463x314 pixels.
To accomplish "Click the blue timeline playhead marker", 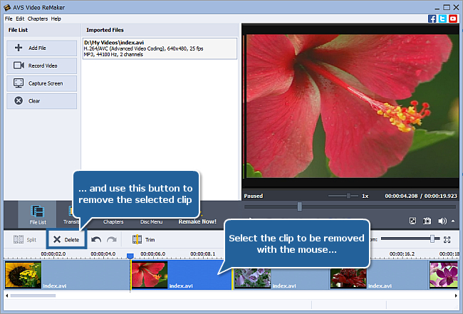I will tap(130, 256).
